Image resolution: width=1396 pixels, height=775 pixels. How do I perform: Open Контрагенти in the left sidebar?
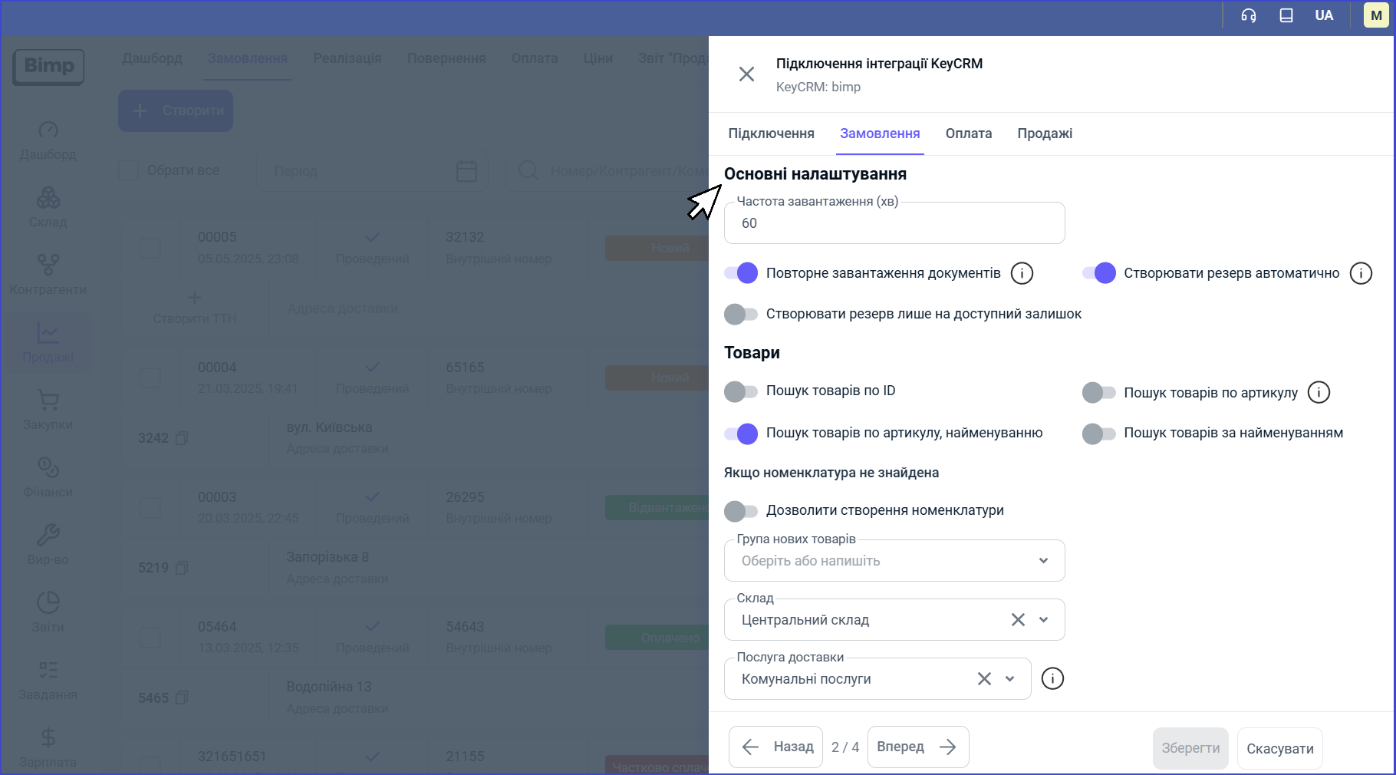click(x=48, y=275)
